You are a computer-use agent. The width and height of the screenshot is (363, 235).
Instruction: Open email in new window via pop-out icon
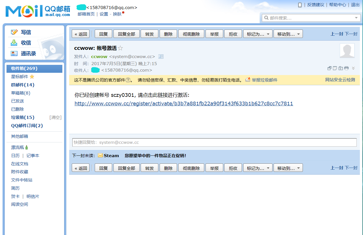tap(329, 68)
